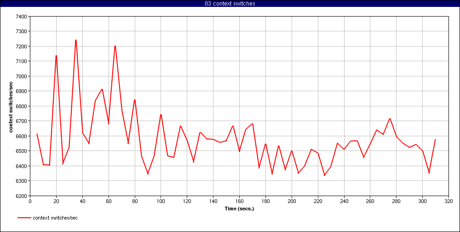
Task: Click the peak data point at 275 seconds
Action: pos(390,119)
